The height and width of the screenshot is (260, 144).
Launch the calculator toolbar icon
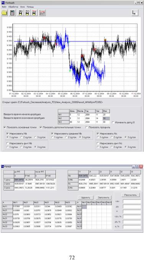(x=12, y=13)
